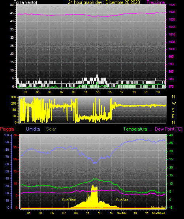The width and height of the screenshot is (184, 219).
Task: Click hour 13 on wind chart axis
Action: pyautogui.click(x=98, y=92)
